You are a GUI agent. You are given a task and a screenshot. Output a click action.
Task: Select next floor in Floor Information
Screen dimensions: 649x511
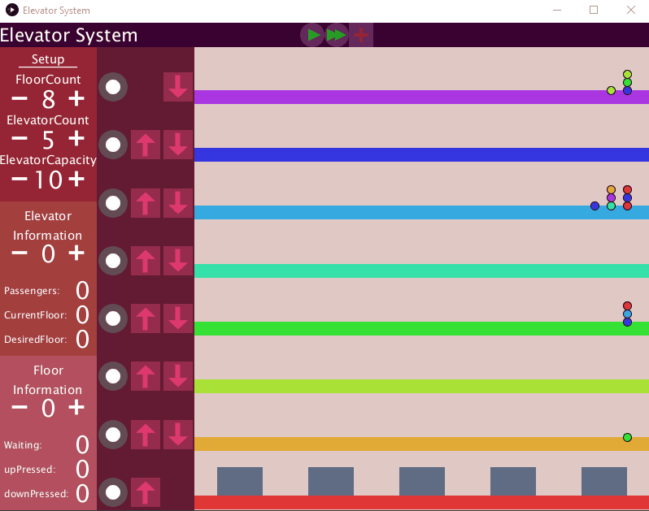click(76, 407)
